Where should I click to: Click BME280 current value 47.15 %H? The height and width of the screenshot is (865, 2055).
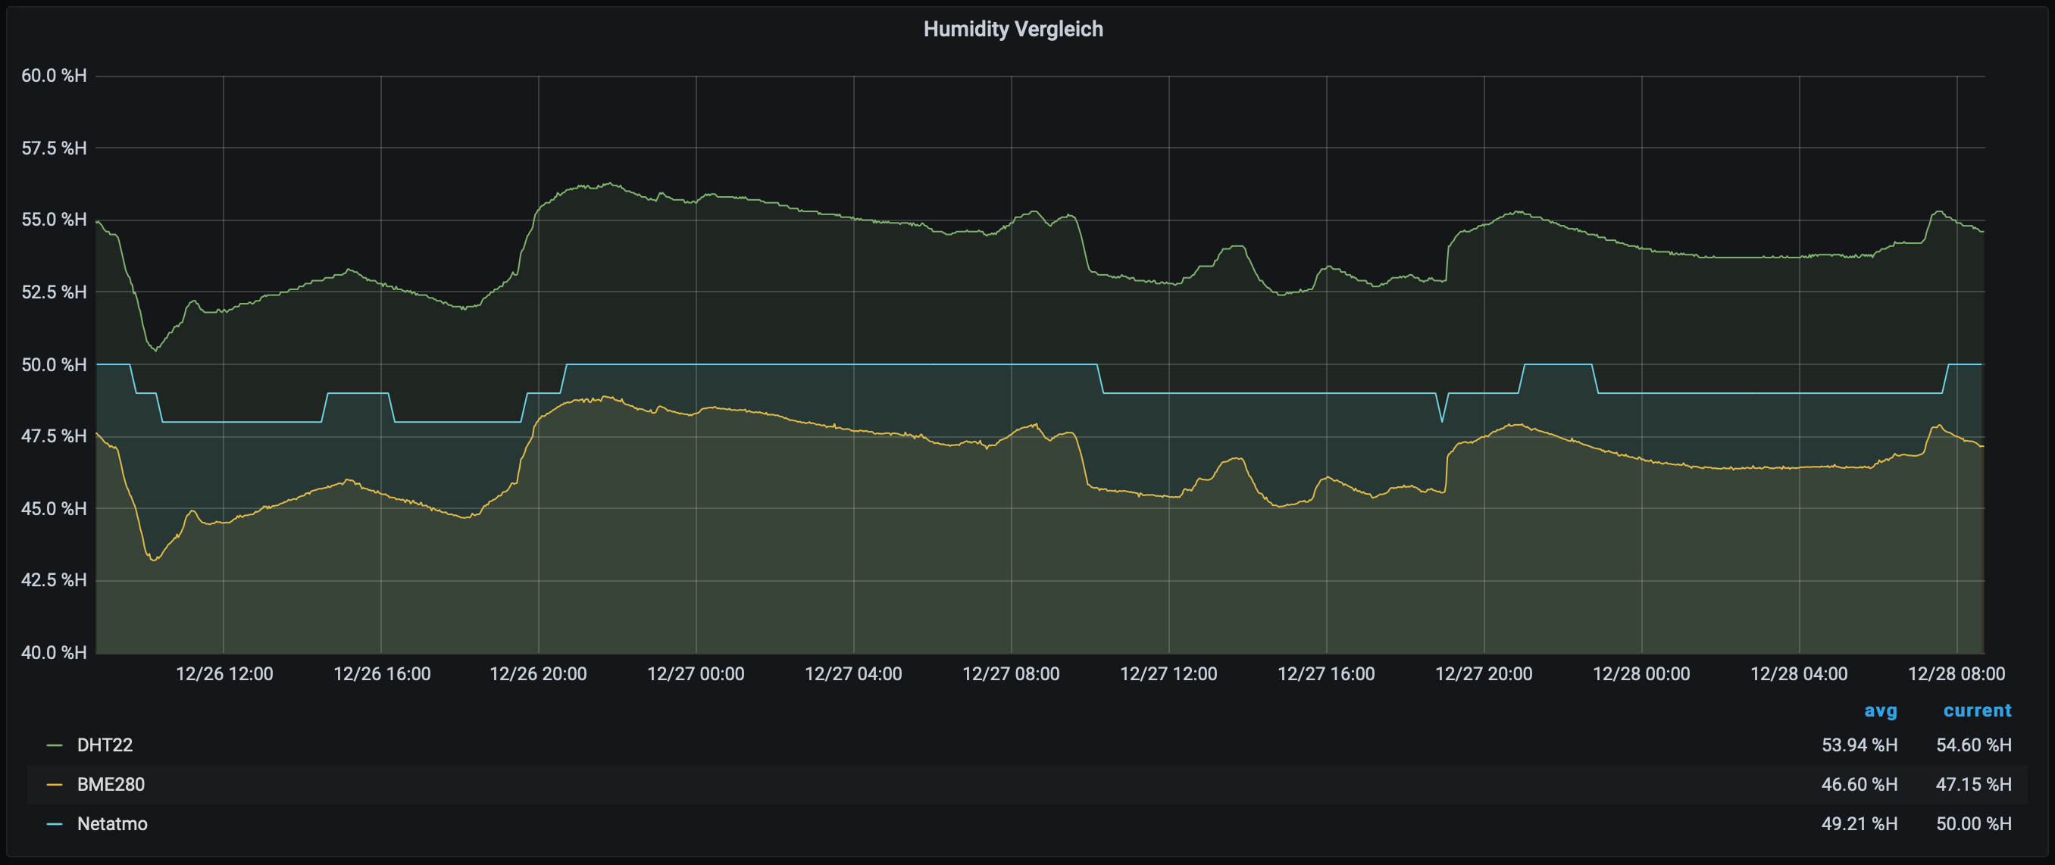1973,785
